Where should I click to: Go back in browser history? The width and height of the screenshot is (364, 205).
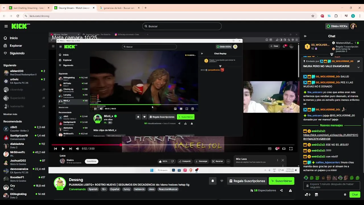click(x=4, y=16)
